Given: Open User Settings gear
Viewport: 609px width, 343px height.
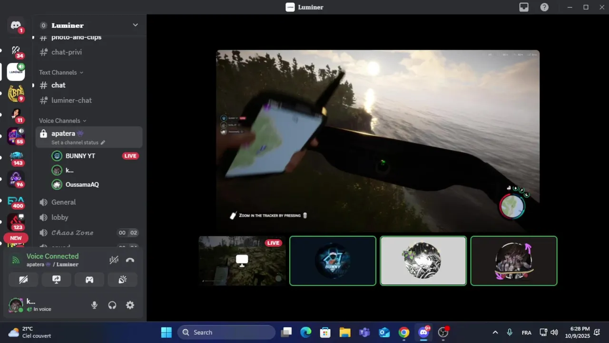Looking at the screenshot, I should (x=130, y=305).
